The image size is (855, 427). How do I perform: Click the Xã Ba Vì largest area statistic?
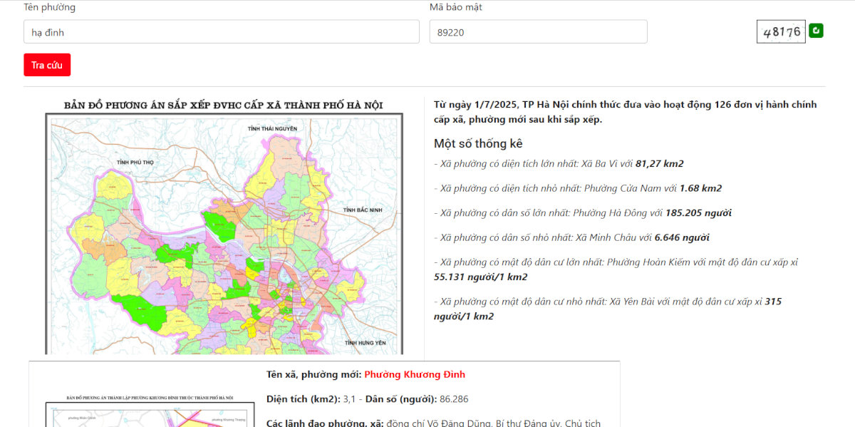click(x=559, y=163)
